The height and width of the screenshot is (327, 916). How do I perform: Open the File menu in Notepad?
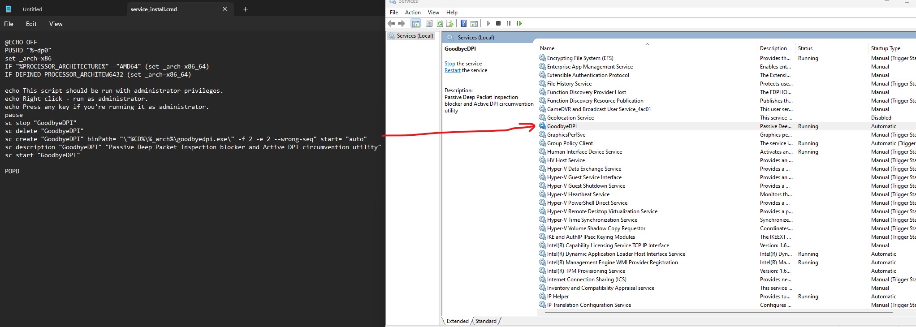[x=9, y=24]
